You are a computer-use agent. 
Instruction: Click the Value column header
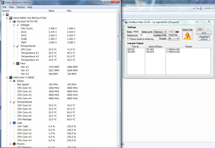click(x=57, y=11)
